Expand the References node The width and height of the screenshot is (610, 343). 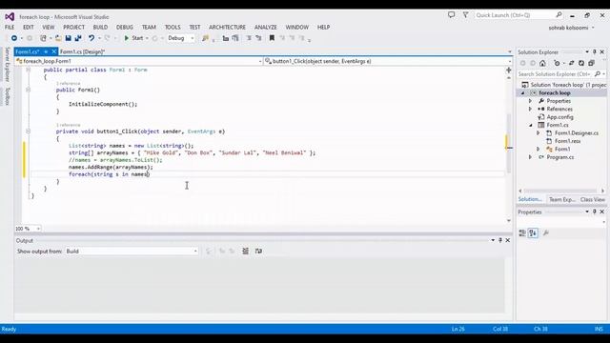[530, 109]
